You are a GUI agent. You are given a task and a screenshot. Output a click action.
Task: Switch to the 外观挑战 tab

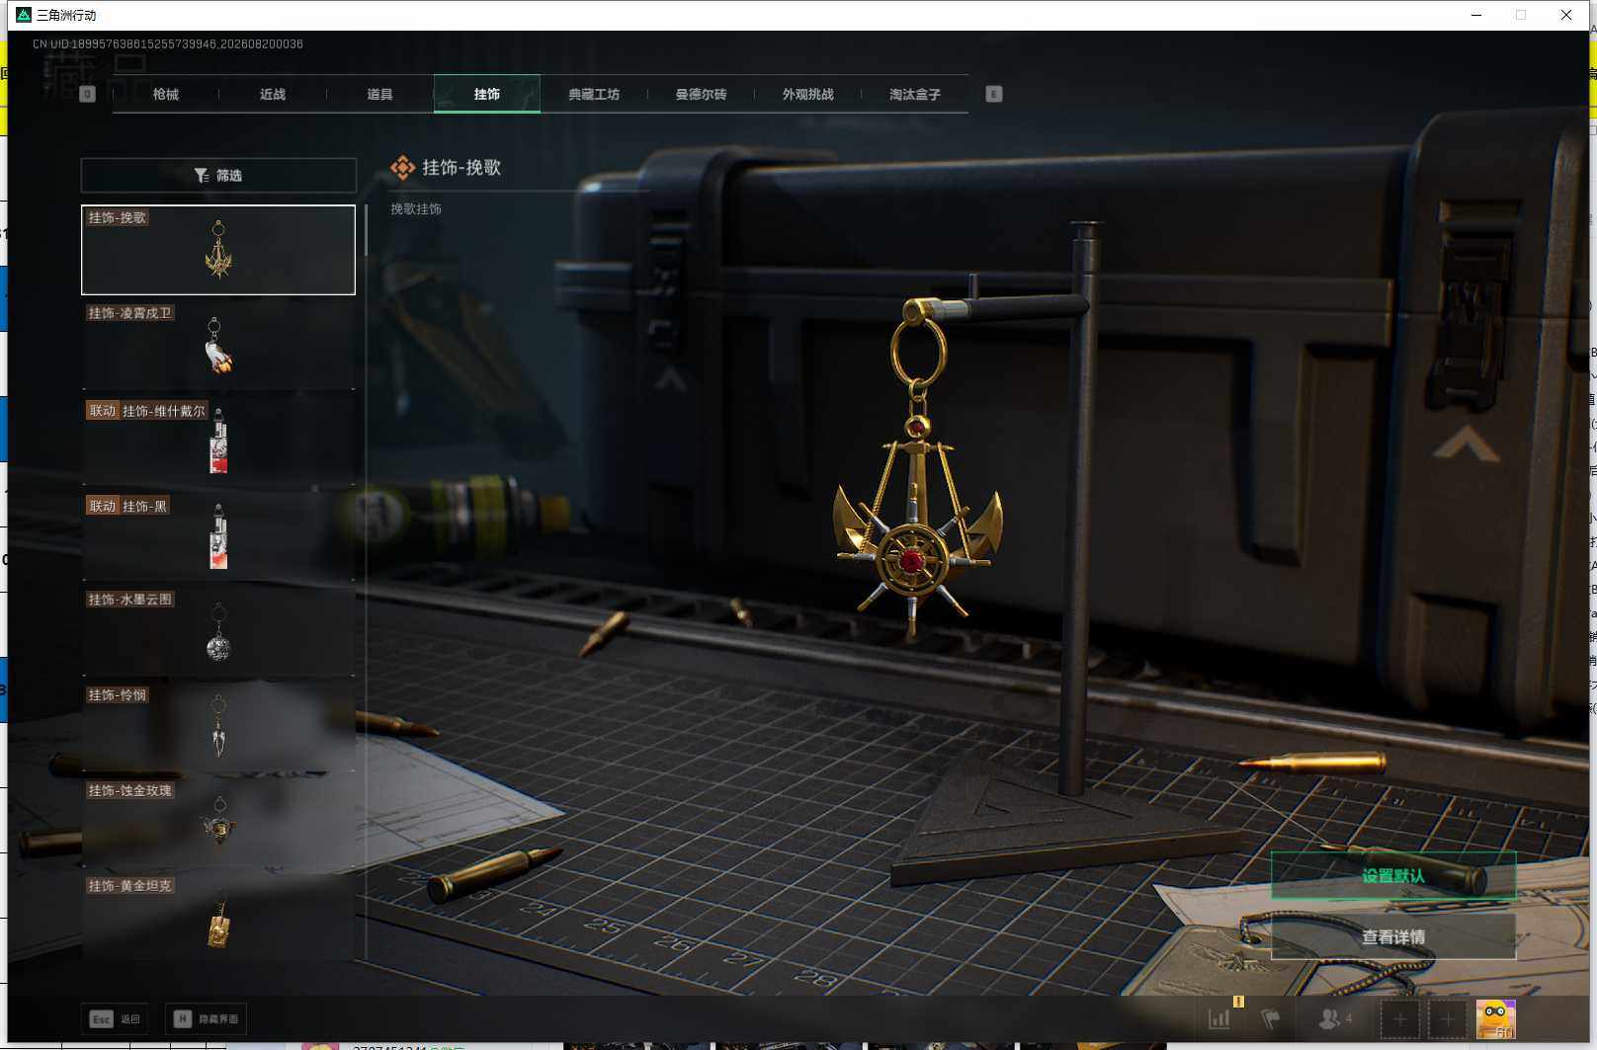(x=807, y=94)
